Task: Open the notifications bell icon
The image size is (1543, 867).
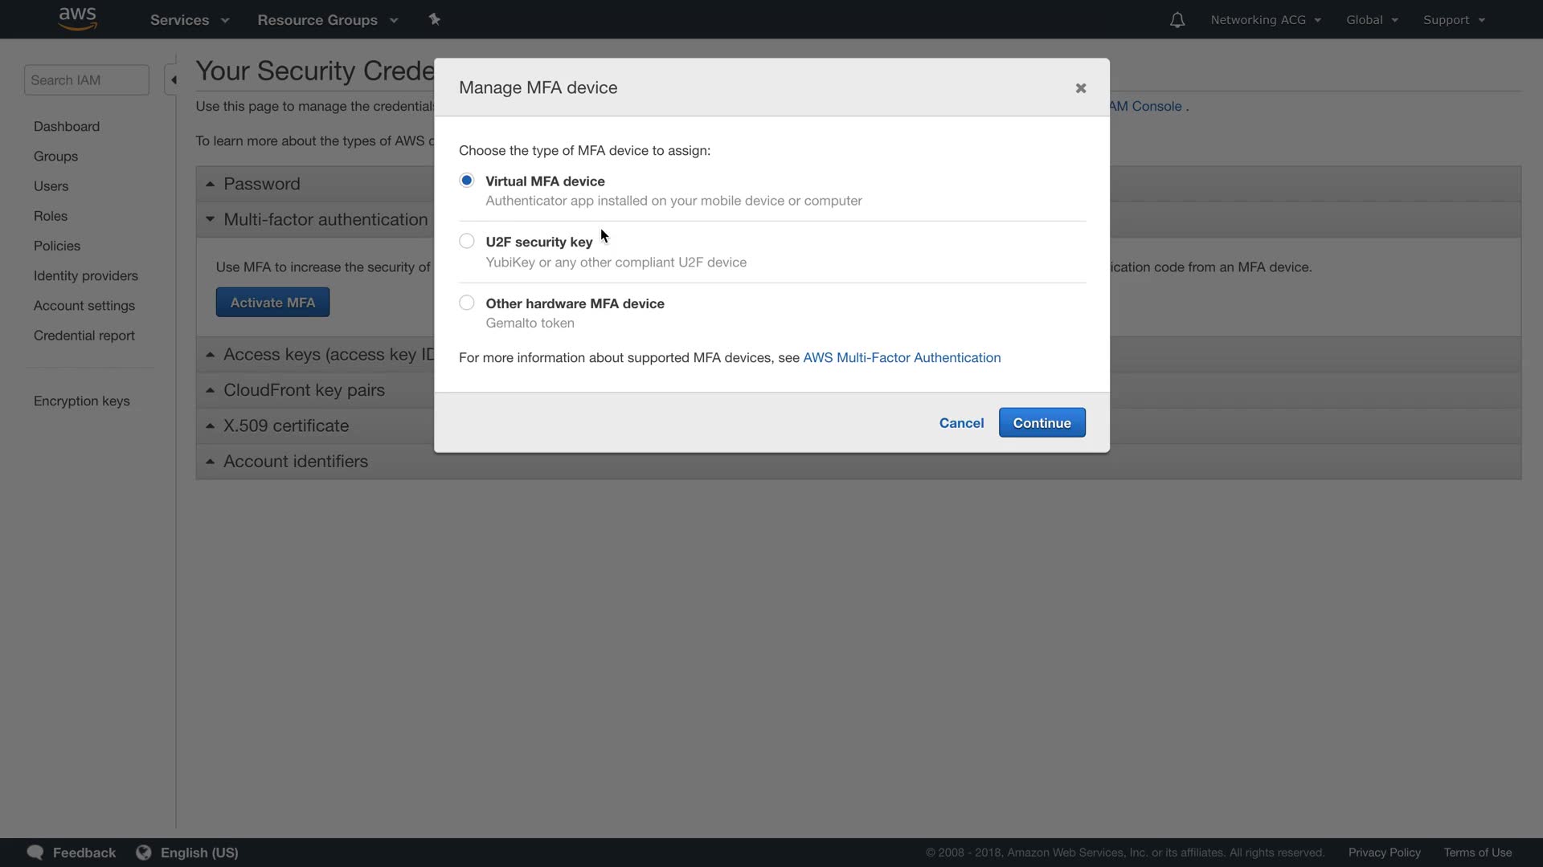Action: click(x=1177, y=20)
